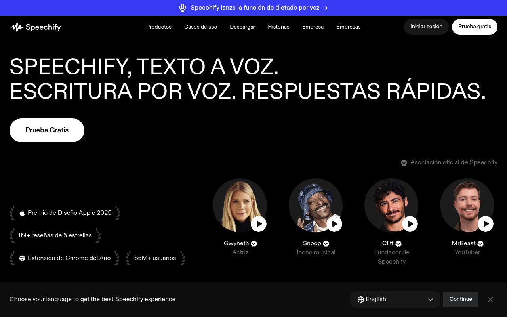Open the Descargar menu

pos(242,27)
